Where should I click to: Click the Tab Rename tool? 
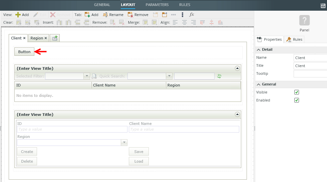(x=113, y=15)
